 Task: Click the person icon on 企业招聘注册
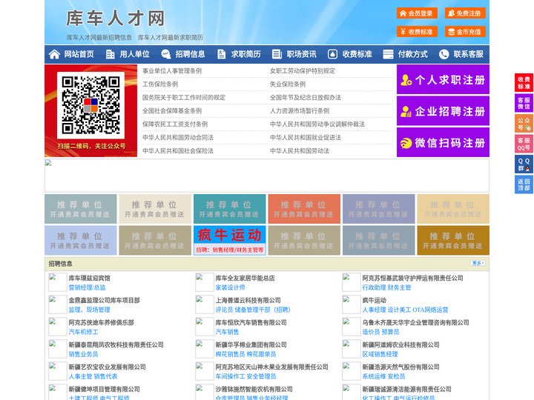406,111
